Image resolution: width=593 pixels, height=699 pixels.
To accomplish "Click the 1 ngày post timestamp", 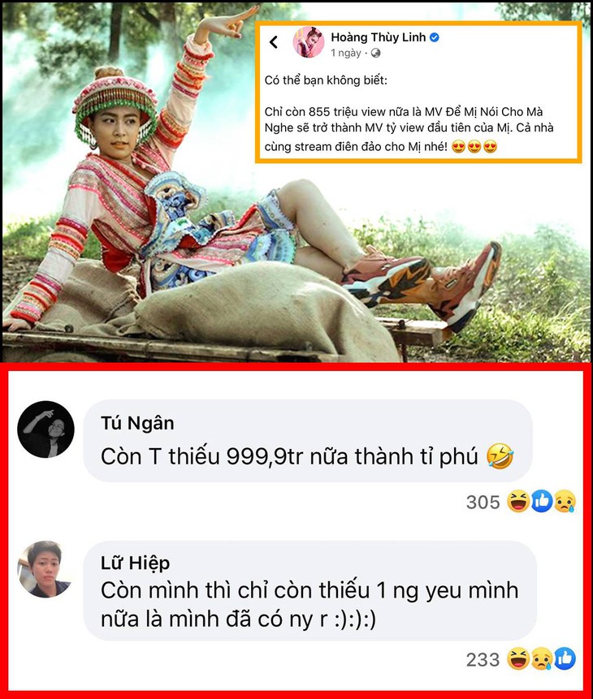I will pos(346,53).
